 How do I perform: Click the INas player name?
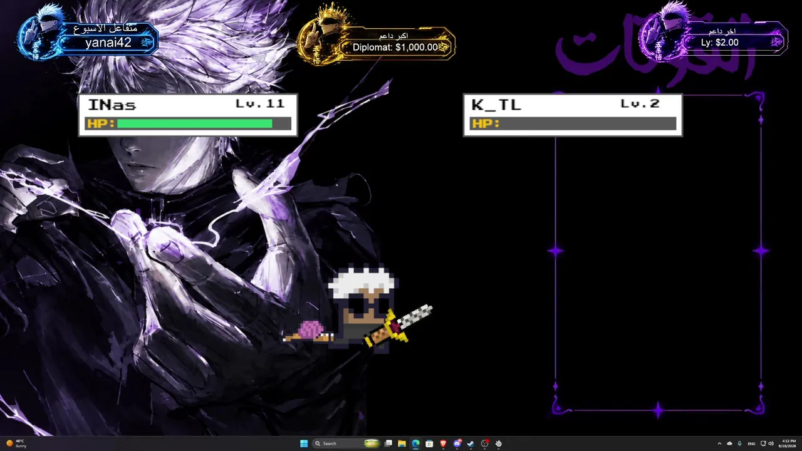112,105
